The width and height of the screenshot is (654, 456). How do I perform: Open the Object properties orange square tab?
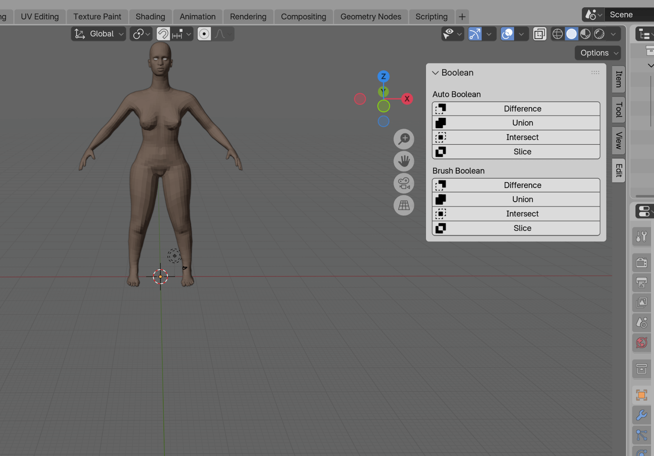[641, 395]
